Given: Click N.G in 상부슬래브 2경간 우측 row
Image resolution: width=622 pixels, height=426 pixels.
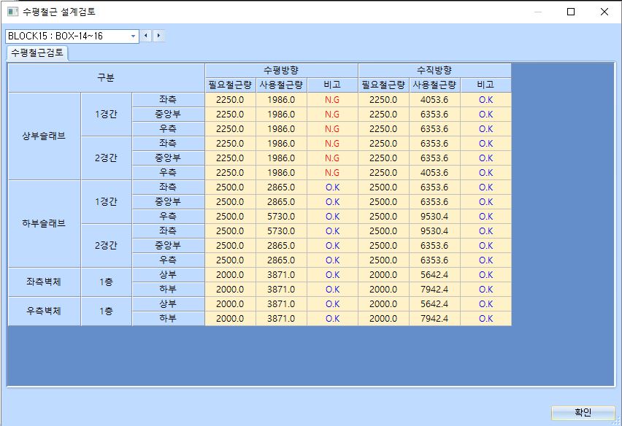Looking at the screenshot, I should click(332, 173).
